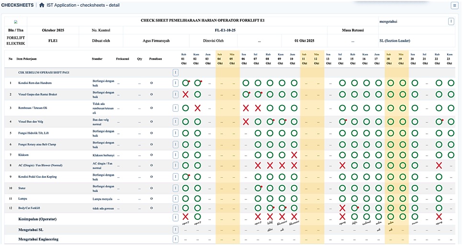Click the IST Application breadcrumb text
The width and height of the screenshot is (463, 247).
pyautogui.click(x=83, y=5)
